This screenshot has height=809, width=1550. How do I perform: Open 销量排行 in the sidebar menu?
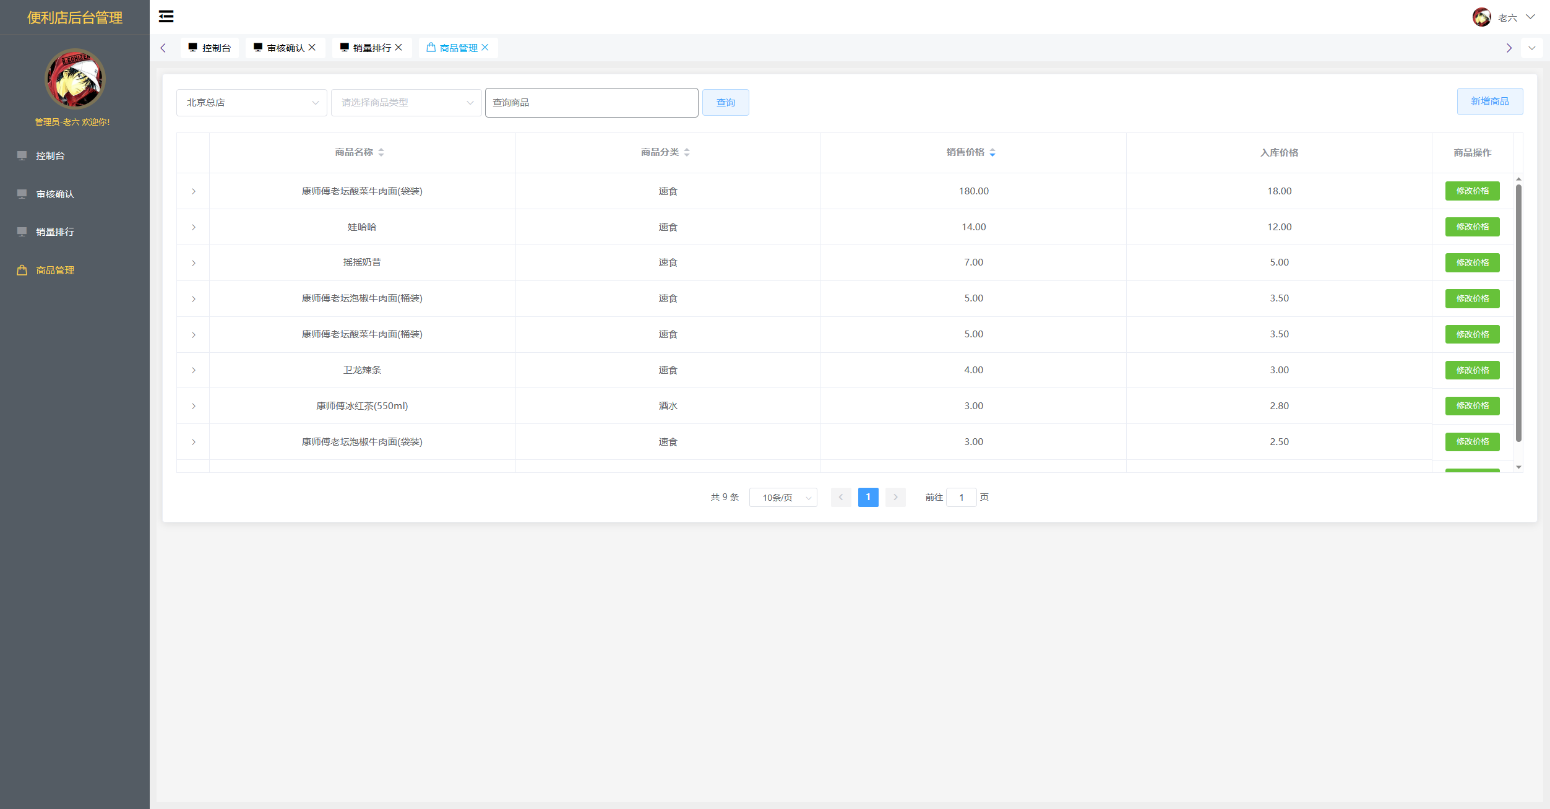[55, 232]
